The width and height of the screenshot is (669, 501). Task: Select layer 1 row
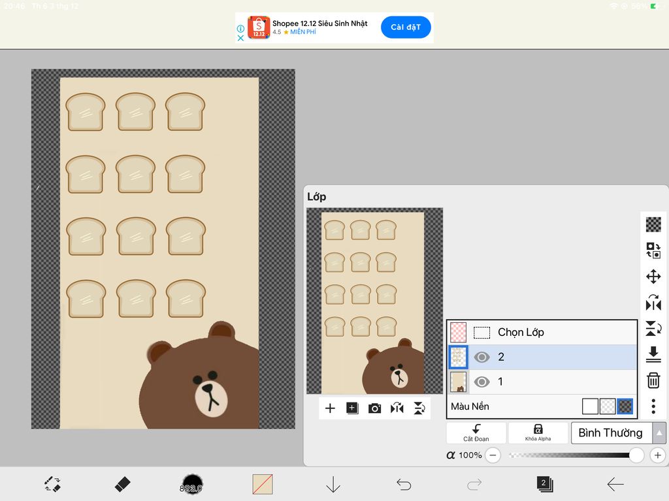click(542, 382)
